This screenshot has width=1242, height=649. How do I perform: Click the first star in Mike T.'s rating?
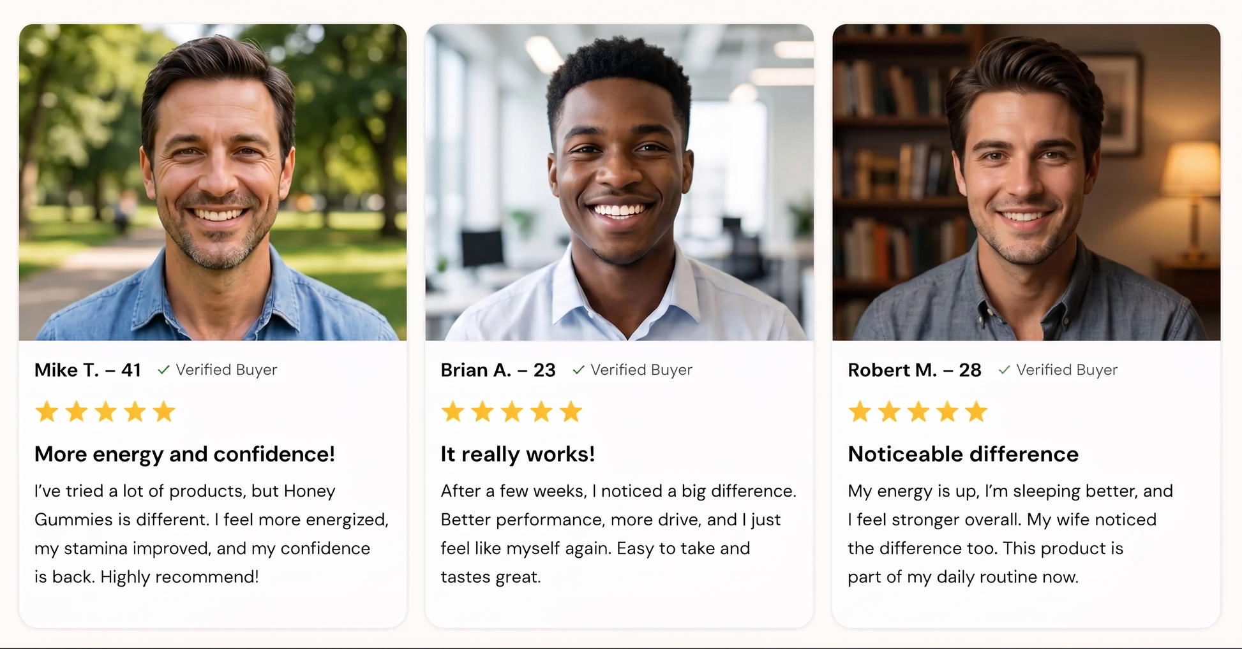(x=47, y=412)
